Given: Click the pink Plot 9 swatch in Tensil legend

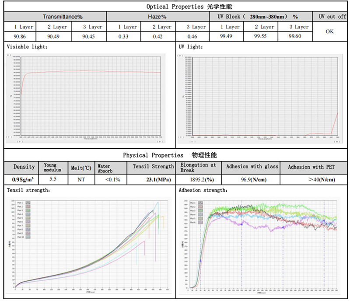Looking at the screenshot, I should (x=28, y=234).
